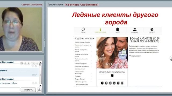The width and height of the screenshot is (172, 96).
Task: Click the Oriflame catalog cover image
Action: click(x=112, y=53)
